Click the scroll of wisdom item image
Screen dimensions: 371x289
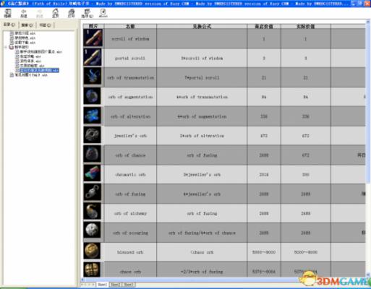coord(93,38)
